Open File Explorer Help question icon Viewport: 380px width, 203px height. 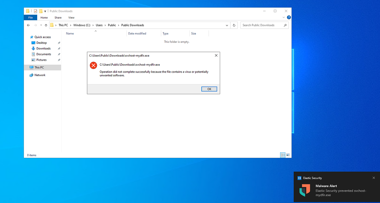(x=289, y=17)
